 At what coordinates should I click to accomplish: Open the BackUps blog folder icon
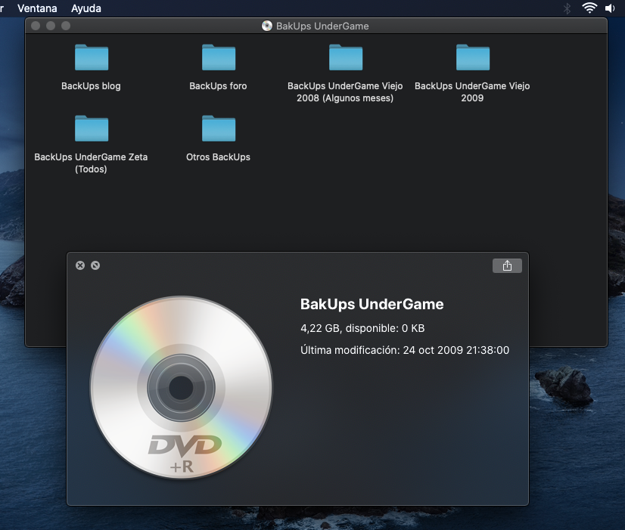click(x=92, y=57)
